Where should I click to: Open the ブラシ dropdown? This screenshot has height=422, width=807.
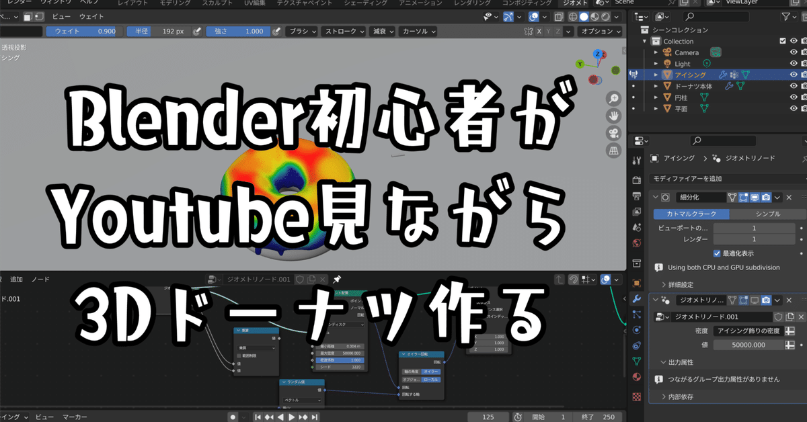[x=302, y=31]
